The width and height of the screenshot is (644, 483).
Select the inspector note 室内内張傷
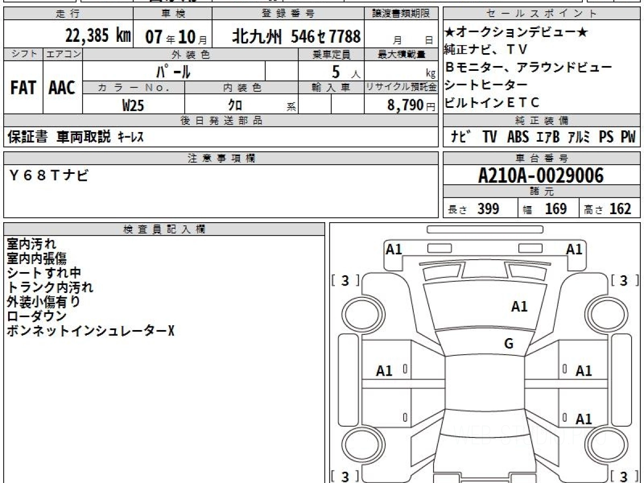pos(36,259)
